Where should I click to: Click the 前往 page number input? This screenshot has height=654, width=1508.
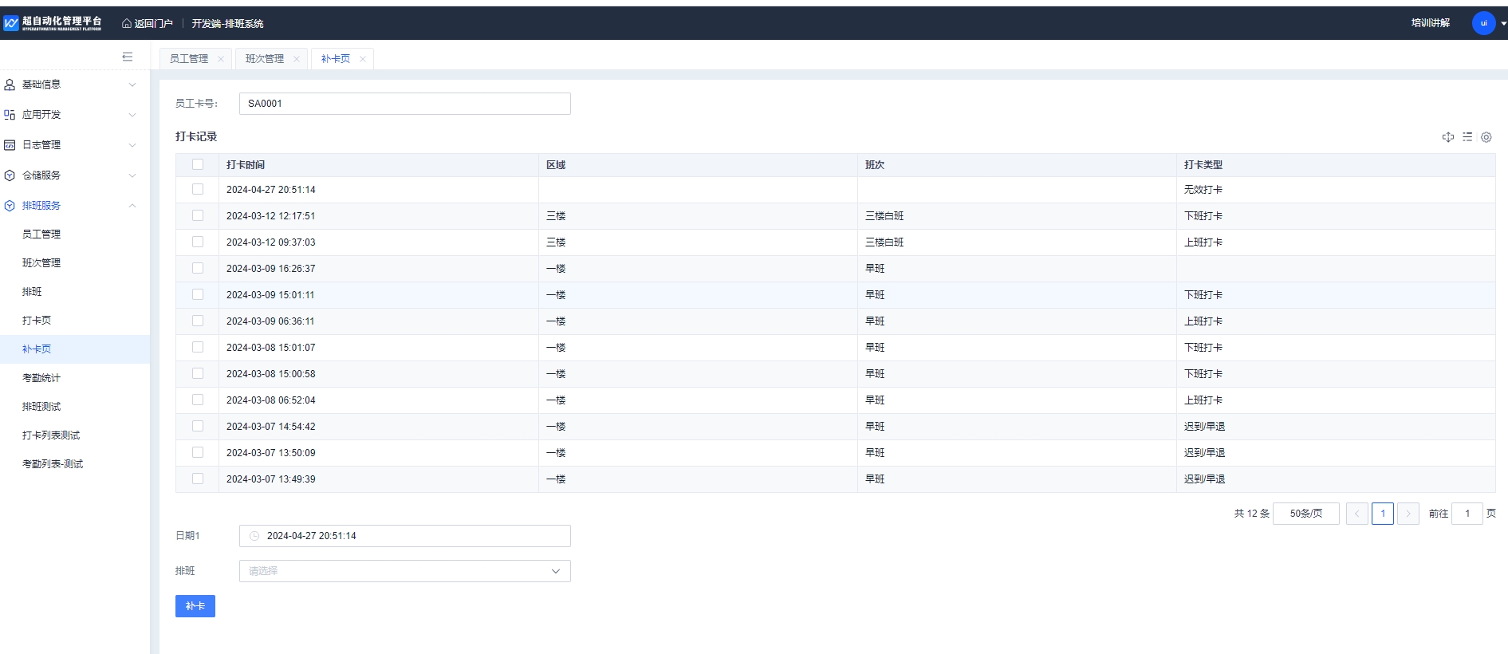[x=1467, y=514]
